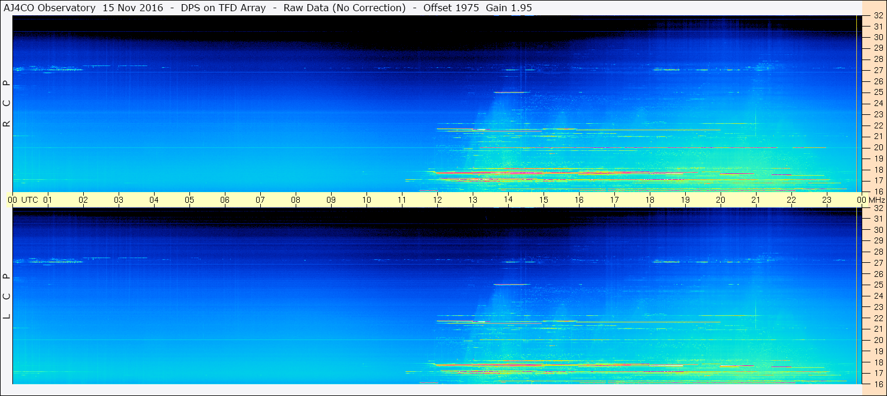Click the 11 hour mark on time axis

[402, 200]
